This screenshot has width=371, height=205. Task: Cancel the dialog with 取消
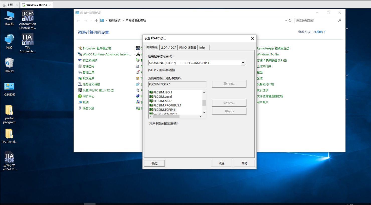click(x=221, y=163)
